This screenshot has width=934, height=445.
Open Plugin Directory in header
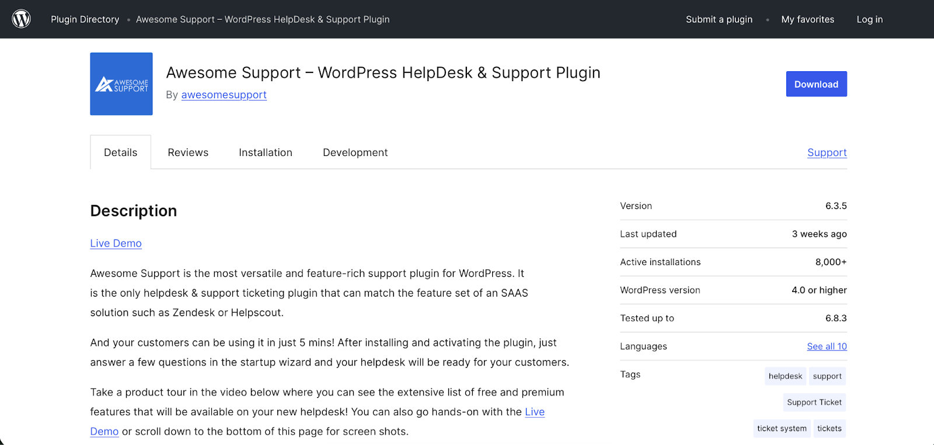coord(85,19)
